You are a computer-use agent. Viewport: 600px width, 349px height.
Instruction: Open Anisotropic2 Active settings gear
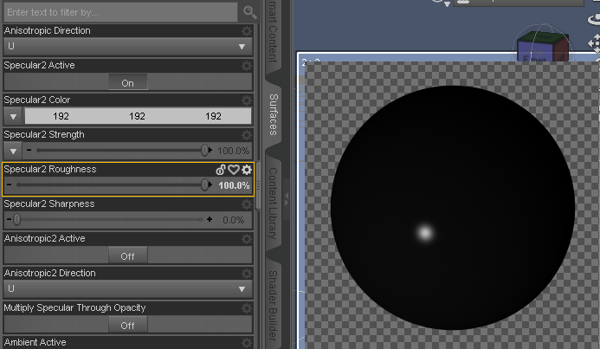click(x=247, y=239)
